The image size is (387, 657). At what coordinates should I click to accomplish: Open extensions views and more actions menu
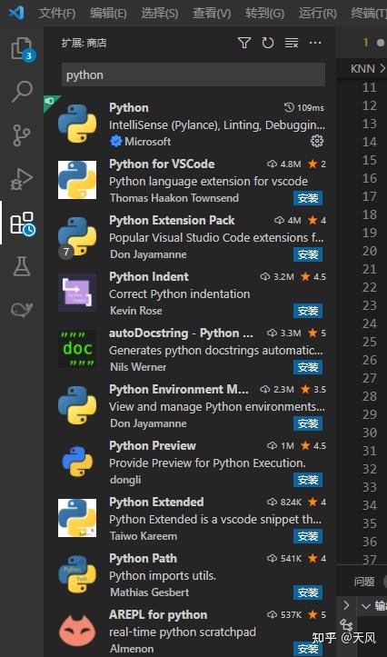(x=315, y=43)
